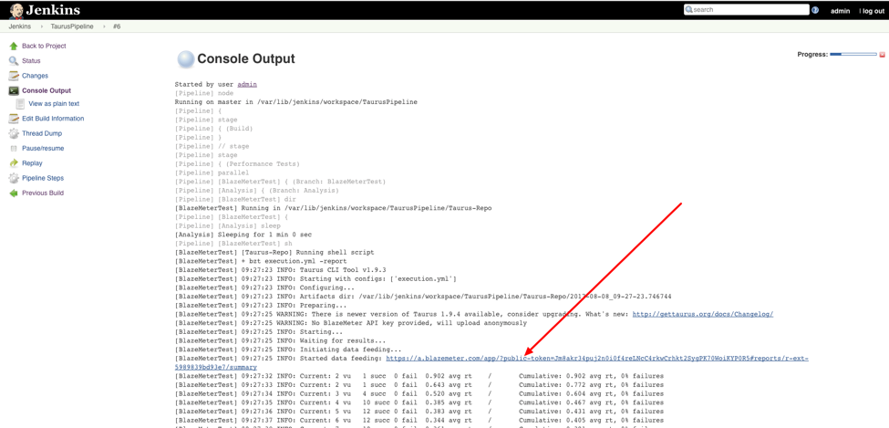This screenshot has height=428, width=889.
Task: Click the Back to Project arrow icon
Action: coord(14,46)
